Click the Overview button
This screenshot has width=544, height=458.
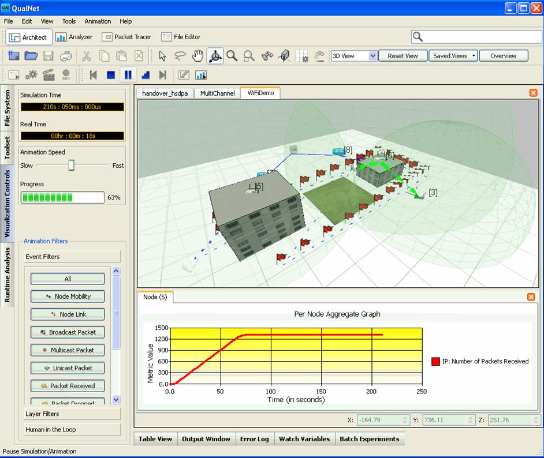(504, 56)
